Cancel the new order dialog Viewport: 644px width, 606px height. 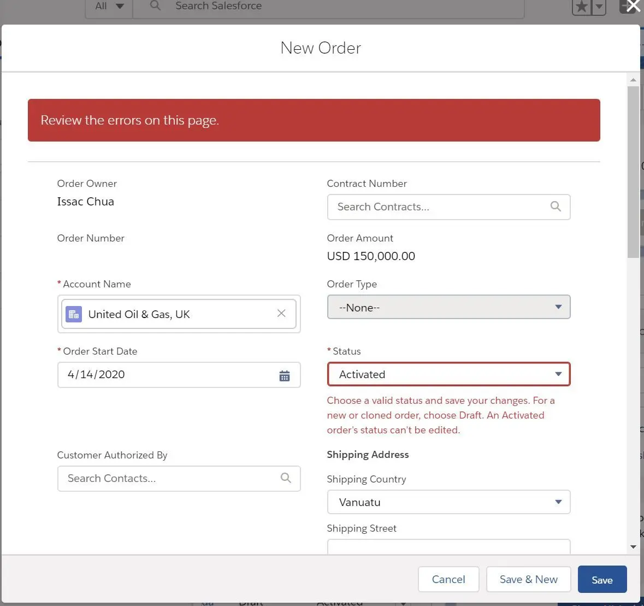click(448, 579)
